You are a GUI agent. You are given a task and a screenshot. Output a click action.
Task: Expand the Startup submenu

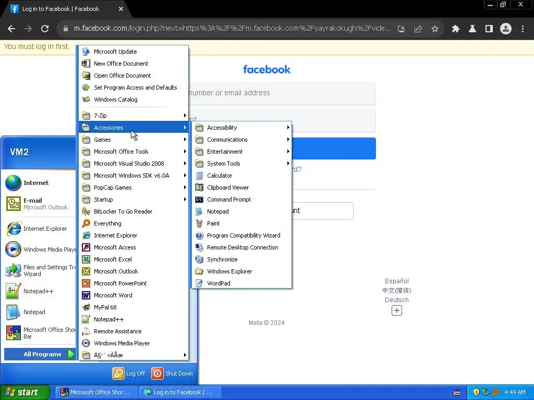coord(133,199)
